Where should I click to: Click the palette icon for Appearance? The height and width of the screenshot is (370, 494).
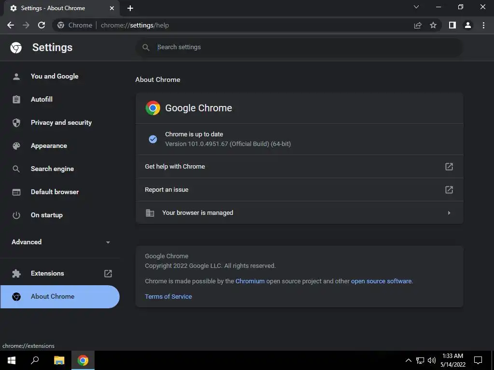(x=16, y=145)
